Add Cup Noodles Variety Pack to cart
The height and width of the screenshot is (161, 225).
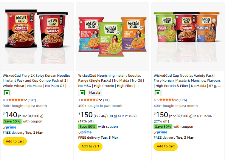(166, 147)
